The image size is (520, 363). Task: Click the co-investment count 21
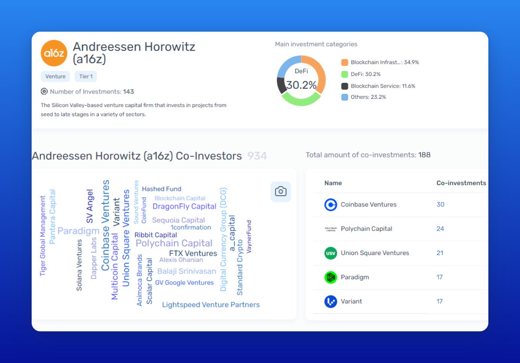[440, 253]
